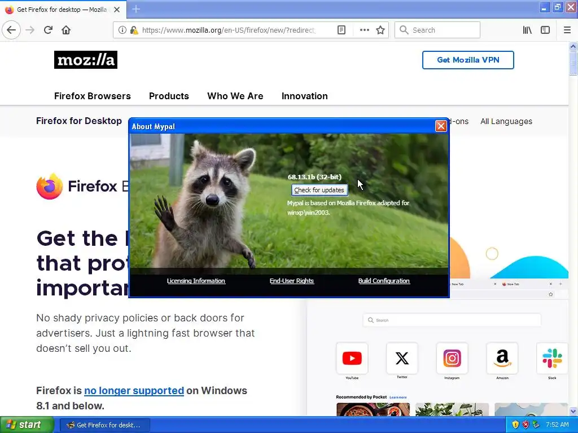Open the Products navigation menu

169,96
